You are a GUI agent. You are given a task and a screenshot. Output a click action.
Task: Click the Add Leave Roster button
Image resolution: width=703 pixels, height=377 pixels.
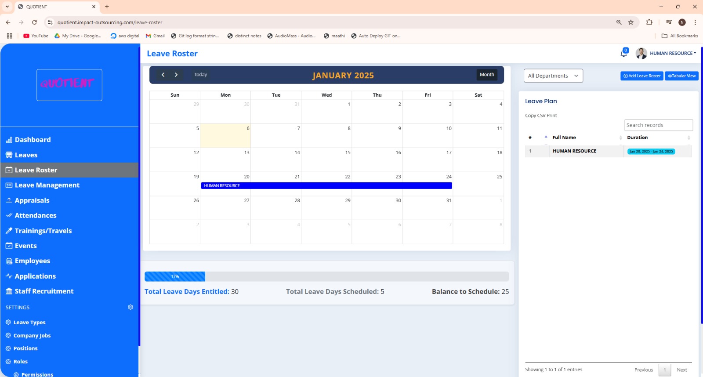641,76
